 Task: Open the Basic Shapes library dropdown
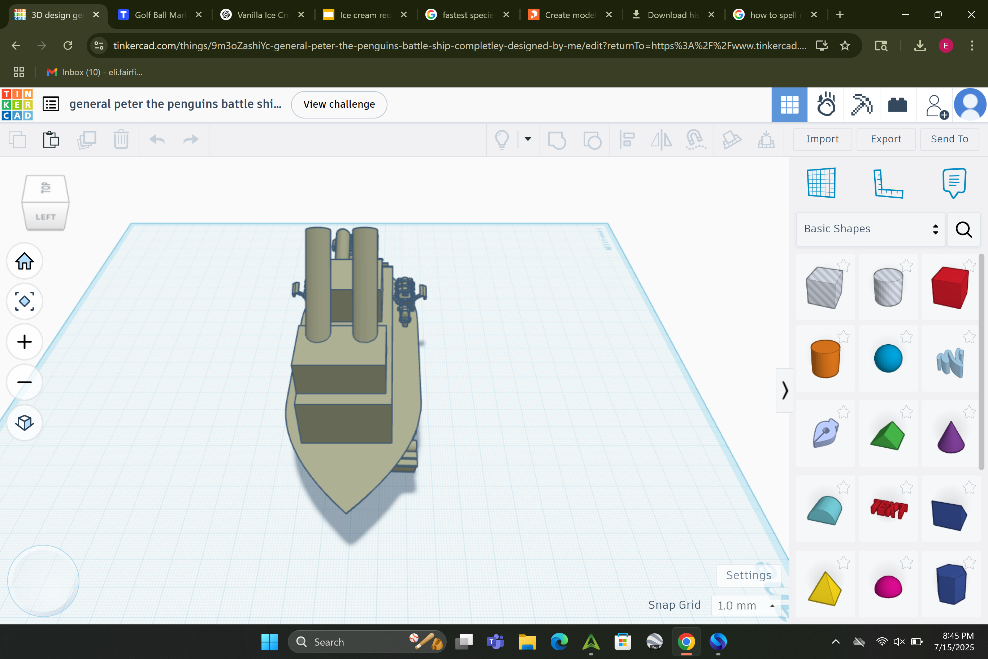[870, 229]
